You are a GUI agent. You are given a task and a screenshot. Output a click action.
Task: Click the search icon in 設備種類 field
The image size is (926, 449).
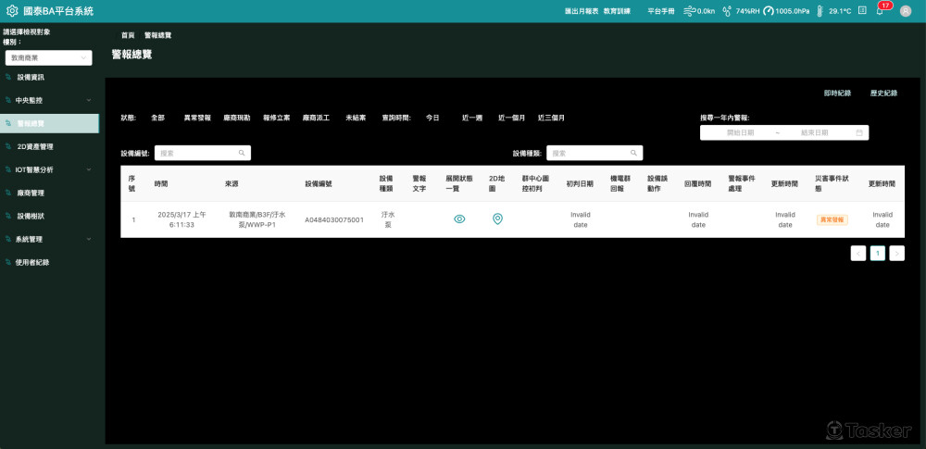[x=633, y=153]
